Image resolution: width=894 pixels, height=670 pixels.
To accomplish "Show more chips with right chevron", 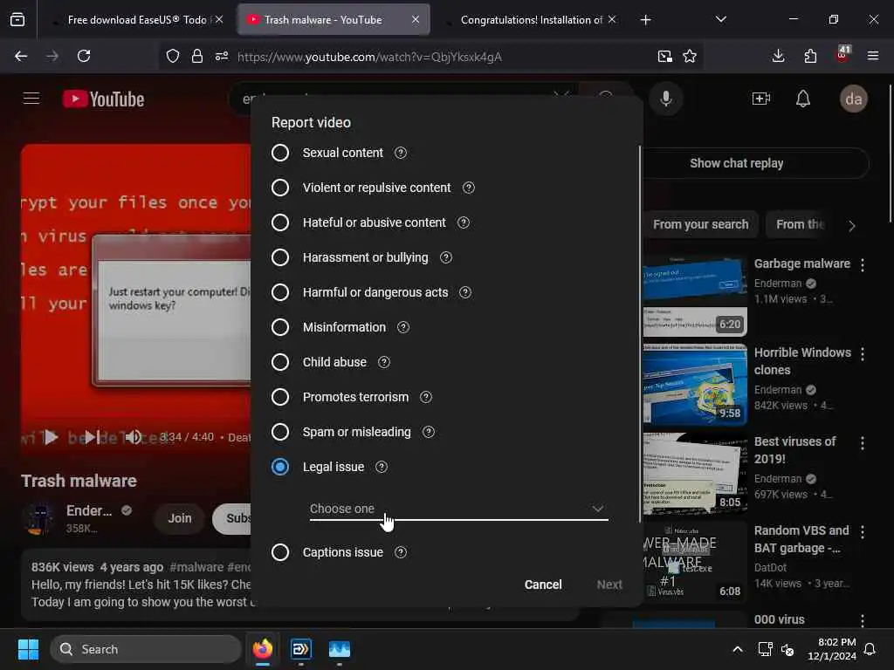I will click(852, 226).
